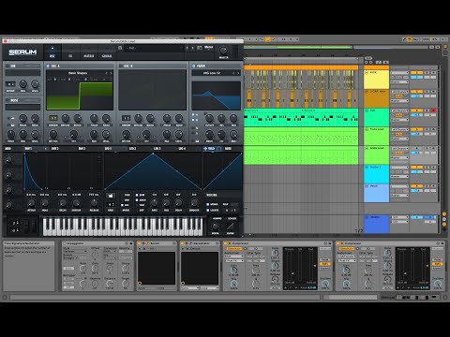Select the LFO 2 tab
Image resolution: width=450 pixels, height=337 pixels.
pyautogui.click(x=132, y=149)
